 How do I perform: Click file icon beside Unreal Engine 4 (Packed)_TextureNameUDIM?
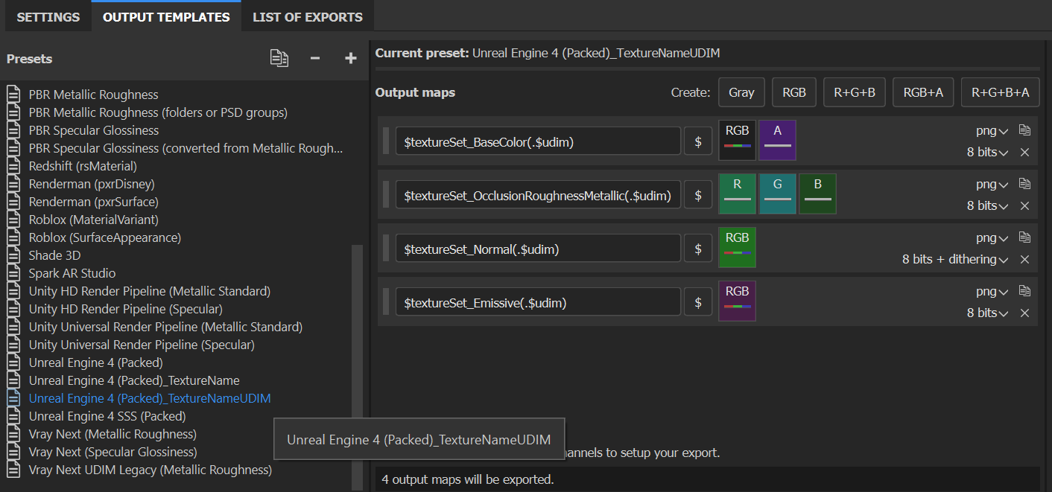(x=14, y=398)
